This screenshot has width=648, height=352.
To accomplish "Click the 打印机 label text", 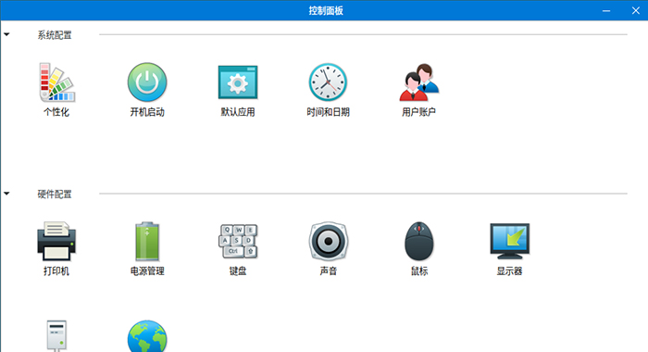I will click(56, 270).
